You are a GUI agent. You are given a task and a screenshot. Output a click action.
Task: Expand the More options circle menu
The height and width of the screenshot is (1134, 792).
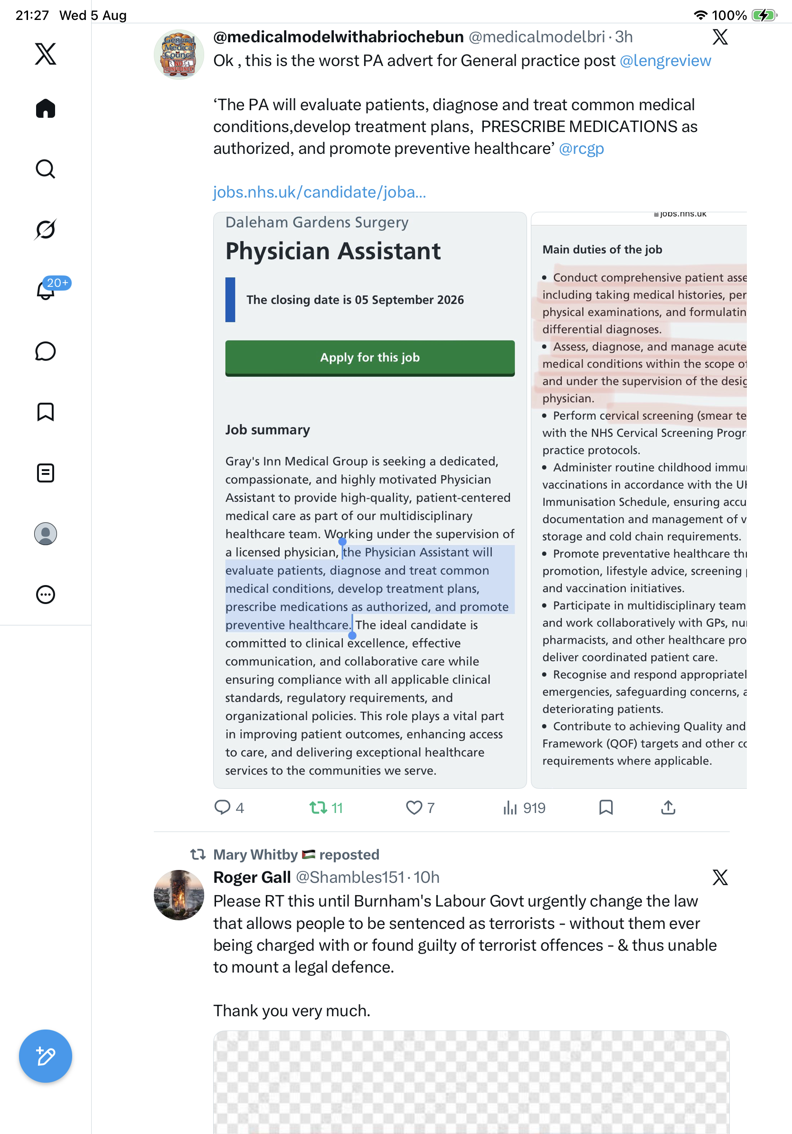coord(46,594)
